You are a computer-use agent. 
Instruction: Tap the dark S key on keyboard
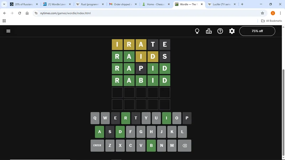110,132
